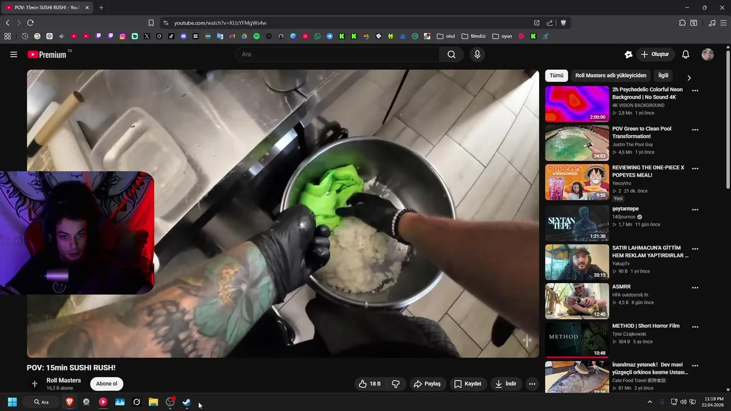Screen dimensions: 731x411
Task: Start voice search with microphone icon
Action: pyautogui.click(x=477, y=54)
